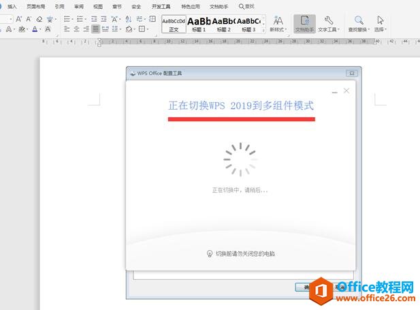Apply font color with underlined A

[35, 29]
